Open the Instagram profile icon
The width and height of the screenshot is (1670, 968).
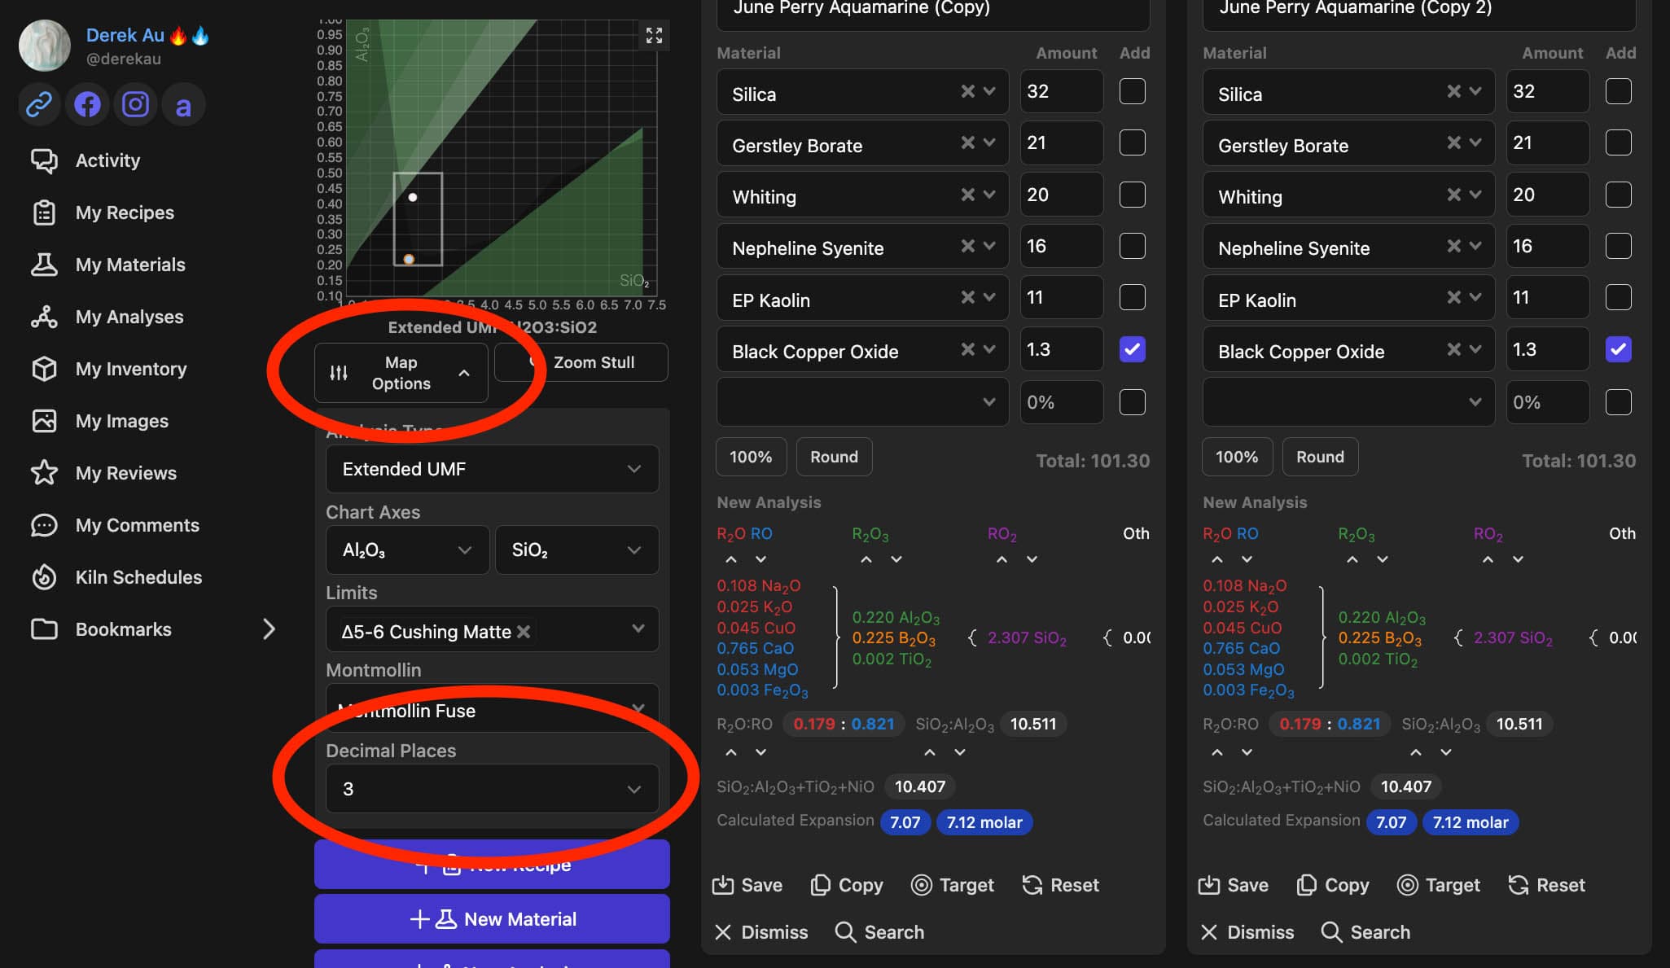tap(135, 105)
